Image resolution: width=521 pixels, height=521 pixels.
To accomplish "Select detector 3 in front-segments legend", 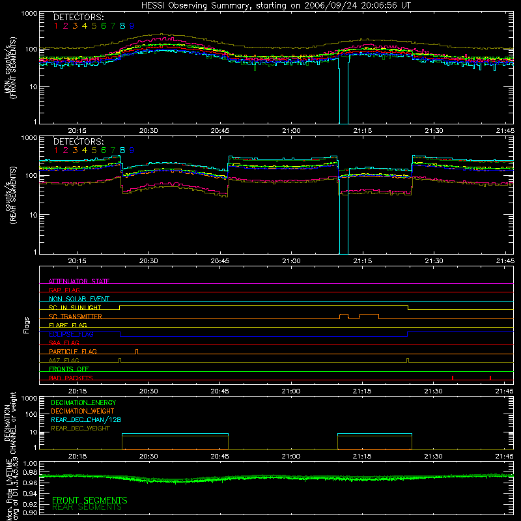I will 75,25.
